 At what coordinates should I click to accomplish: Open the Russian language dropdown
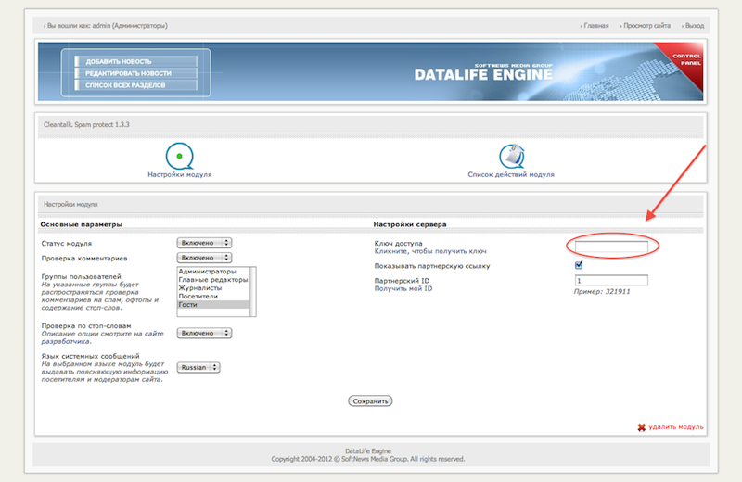tap(198, 367)
